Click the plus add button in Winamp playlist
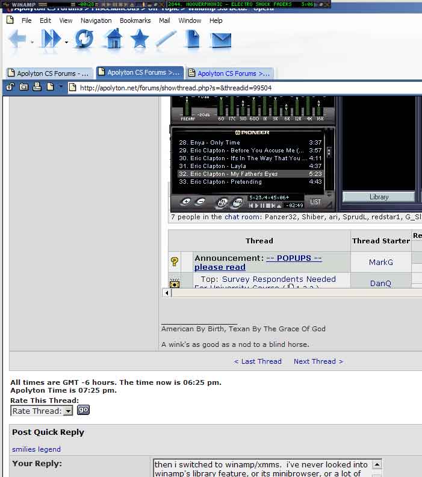The image size is (422, 477). click(187, 201)
